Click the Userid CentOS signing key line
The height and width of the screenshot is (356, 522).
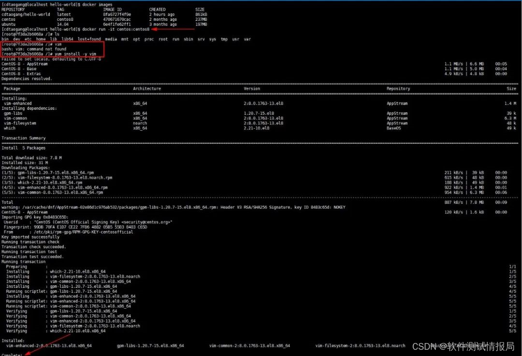click(x=88, y=222)
